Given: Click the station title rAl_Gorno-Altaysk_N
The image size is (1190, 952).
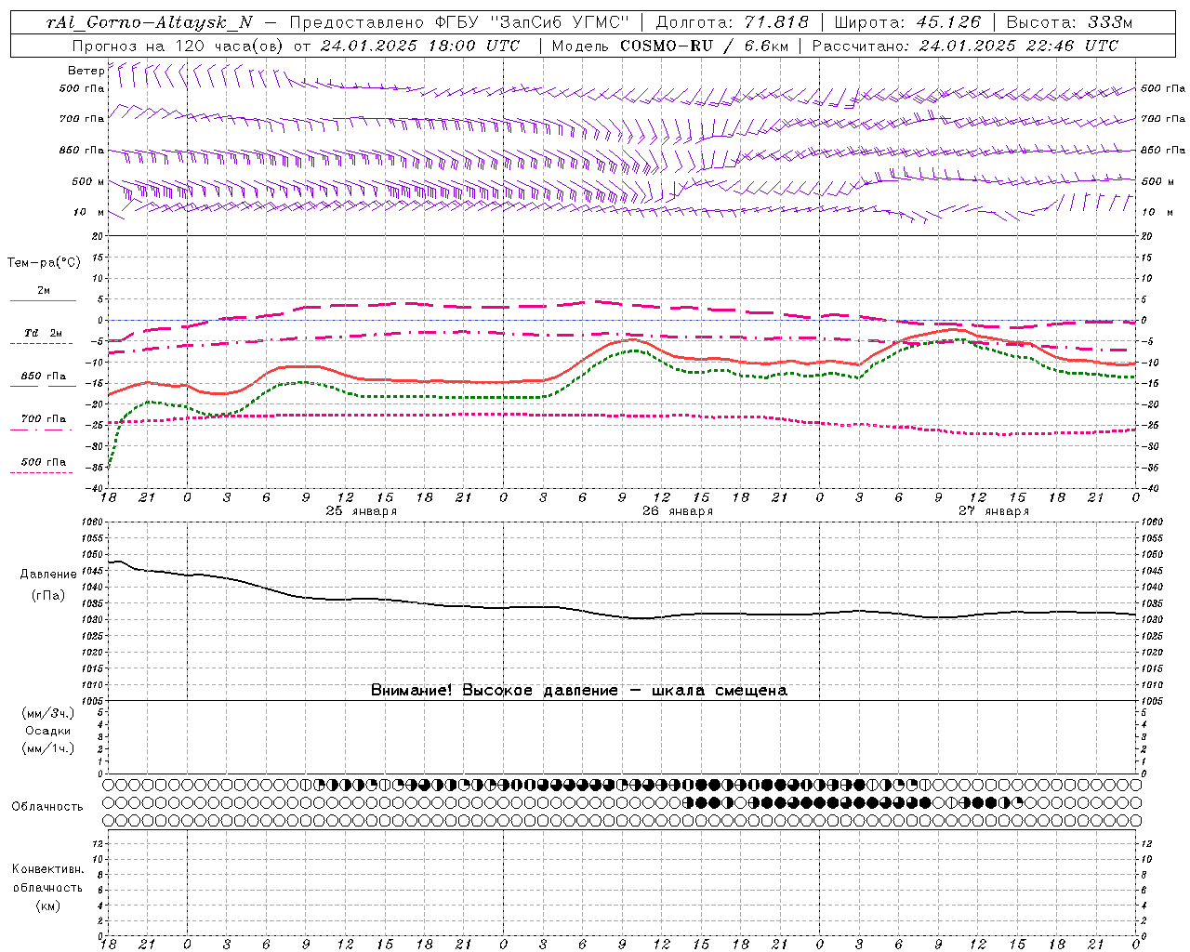Looking at the screenshot, I should click(149, 23).
